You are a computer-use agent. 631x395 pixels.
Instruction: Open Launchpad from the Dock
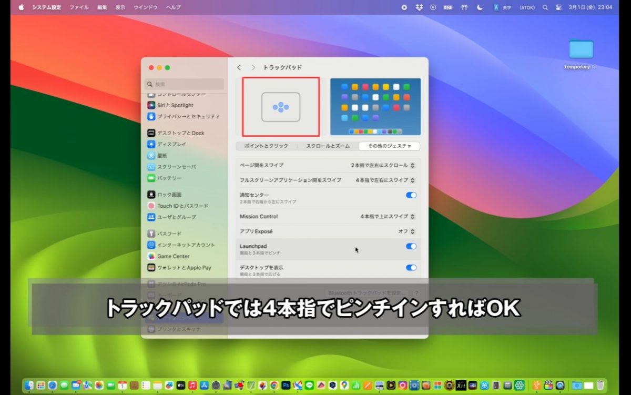tap(40, 385)
